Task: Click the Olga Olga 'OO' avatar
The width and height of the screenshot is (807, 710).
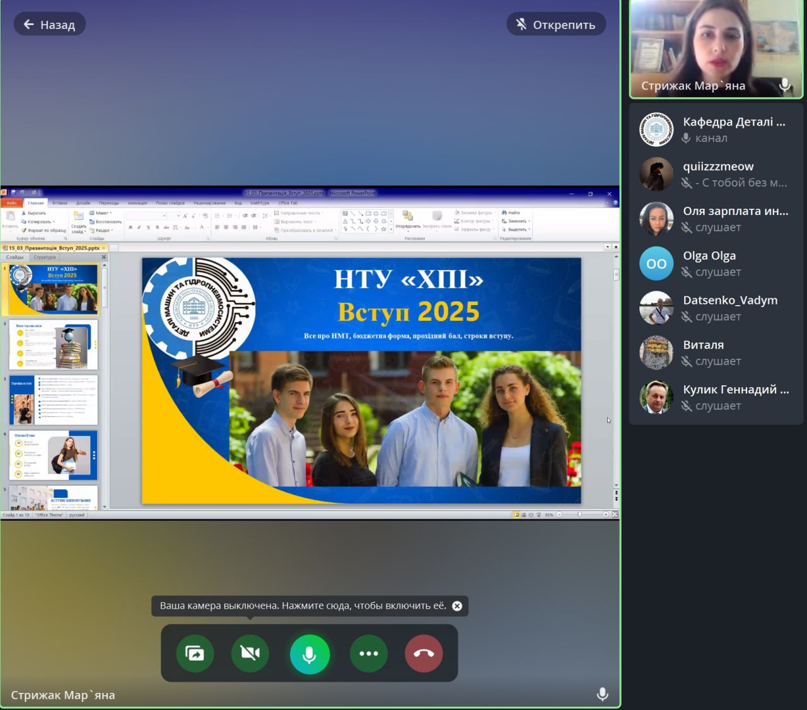Action: (x=656, y=264)
